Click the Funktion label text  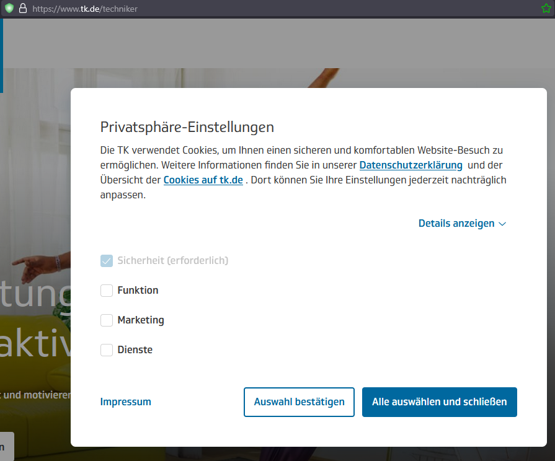138,291
